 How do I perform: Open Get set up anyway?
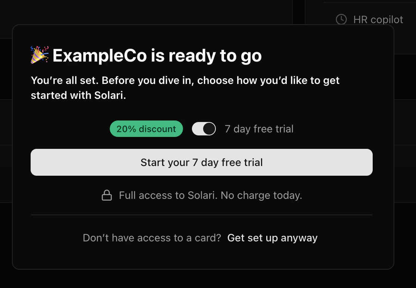(x=272, y=238)
